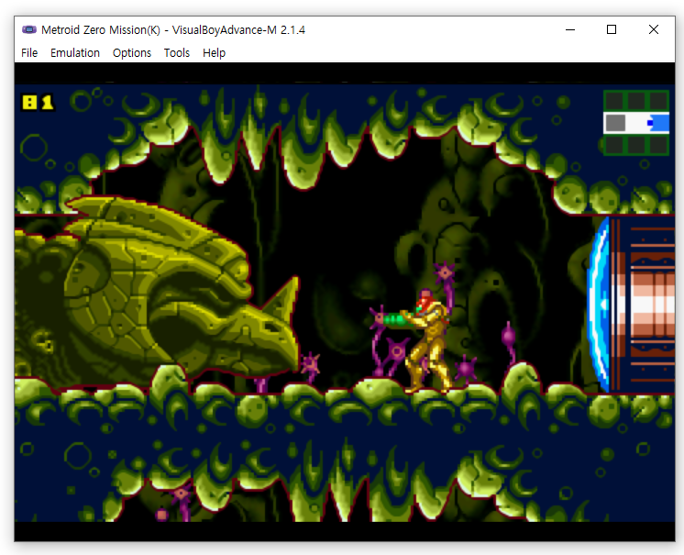
Task: Open the Help menu
Action: pos(214,53)
